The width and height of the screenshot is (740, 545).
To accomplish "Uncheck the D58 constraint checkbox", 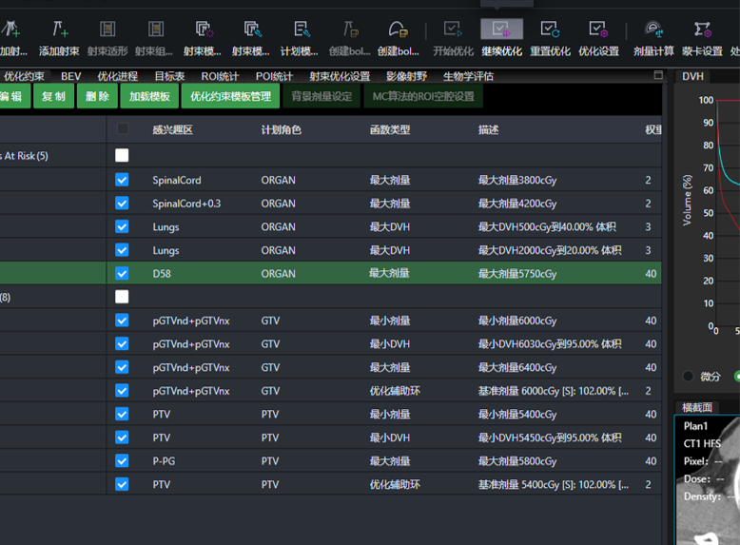I will coord(122,273).
